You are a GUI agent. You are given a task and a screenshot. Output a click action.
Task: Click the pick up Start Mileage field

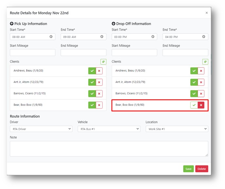(32, 52)
